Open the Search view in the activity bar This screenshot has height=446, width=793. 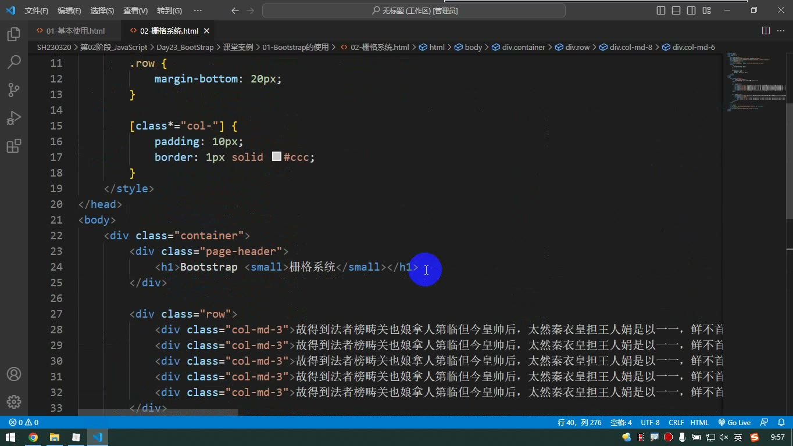click(13, 62)
